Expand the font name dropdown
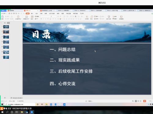153x114 pixels. pos(50,16)
